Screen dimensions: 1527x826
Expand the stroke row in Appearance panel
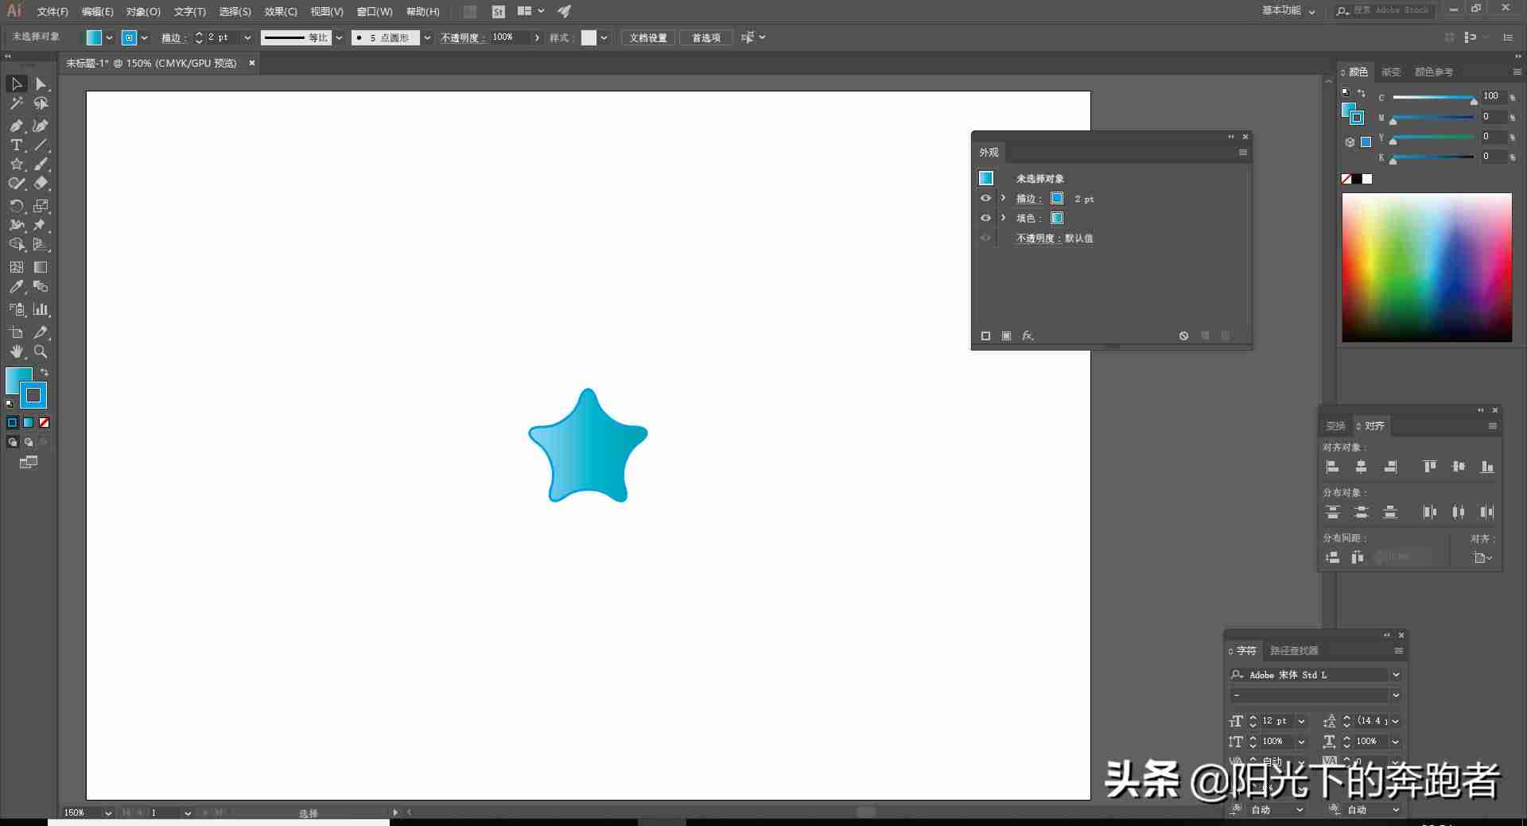[1003, 198]
